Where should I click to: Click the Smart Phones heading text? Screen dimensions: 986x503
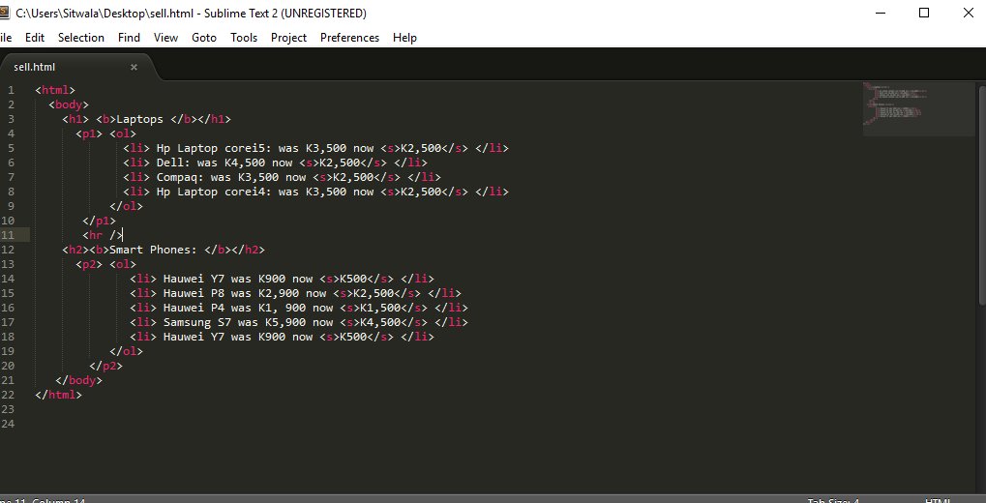154,250
